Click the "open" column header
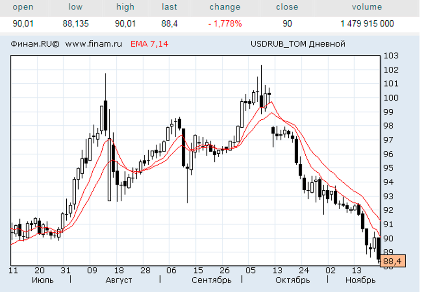426x292 pixels. (x=23, y=7)
